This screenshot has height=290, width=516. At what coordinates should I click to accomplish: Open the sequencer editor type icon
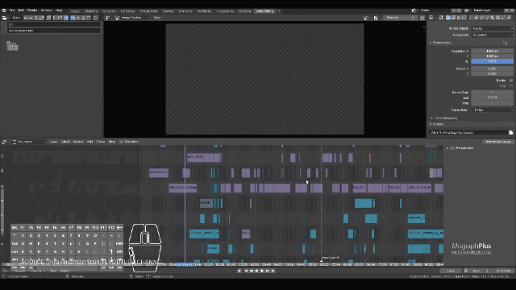click(x=5, y=142)
